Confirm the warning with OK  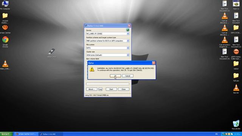(x=115, y=76)
